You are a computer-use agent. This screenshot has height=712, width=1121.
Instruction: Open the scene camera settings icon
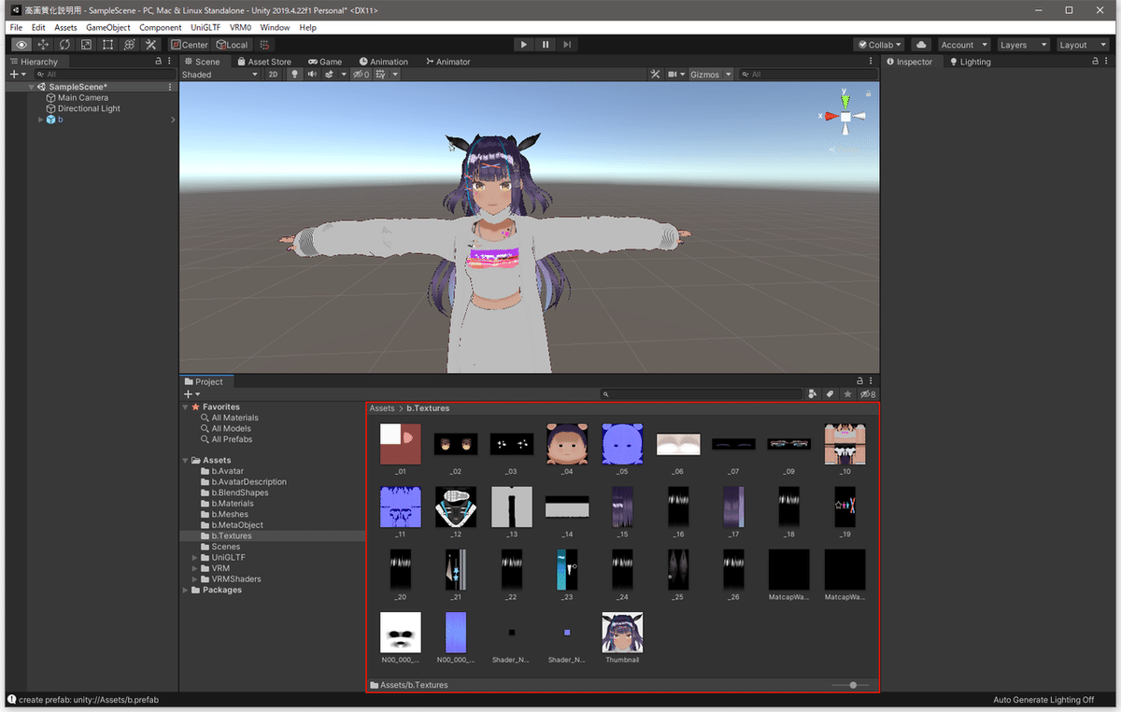[x=674, y=74]
